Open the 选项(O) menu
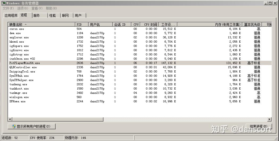This screenshot has width=279, height=141. click(23, 8)
